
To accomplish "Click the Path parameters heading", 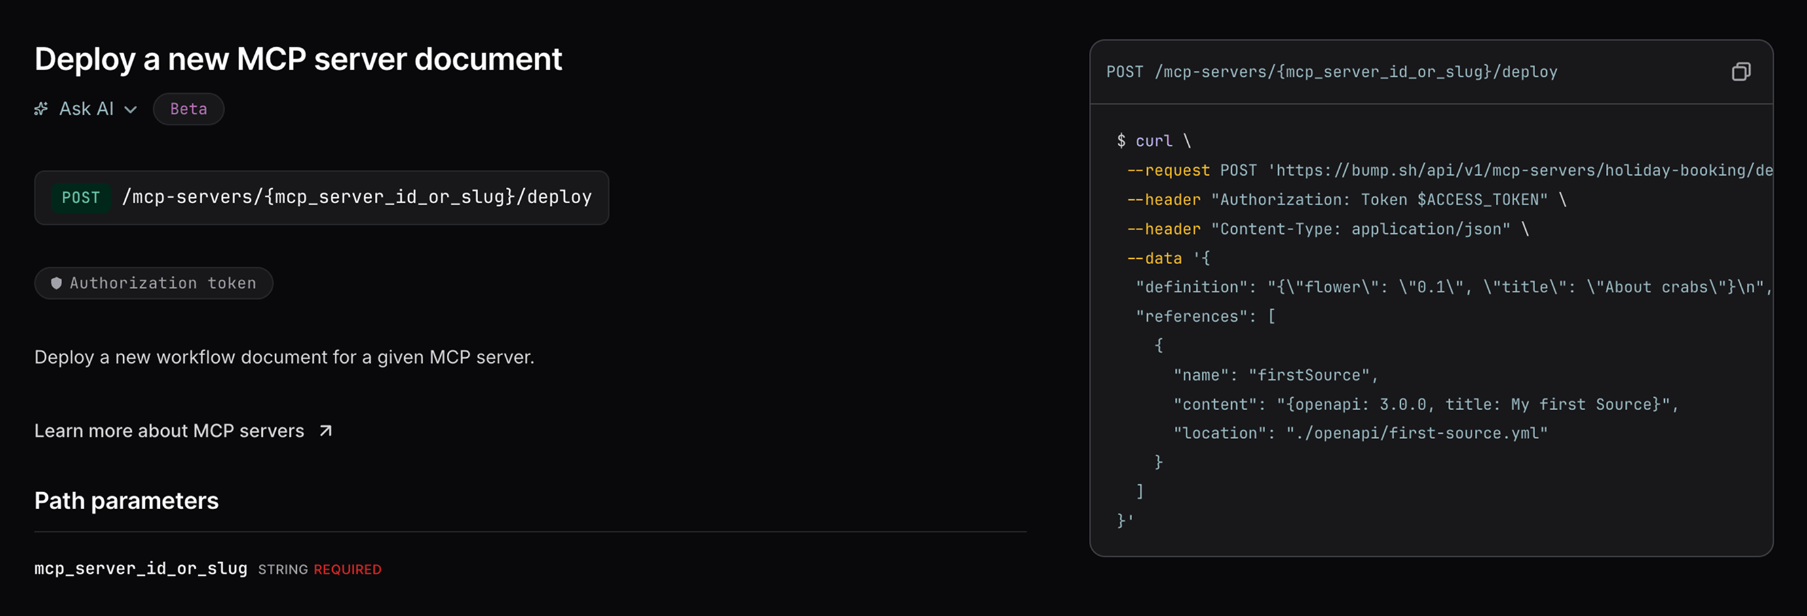I will (x=126, y=501).
